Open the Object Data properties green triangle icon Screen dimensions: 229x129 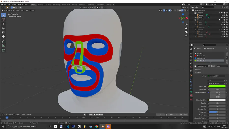[191, 92]
